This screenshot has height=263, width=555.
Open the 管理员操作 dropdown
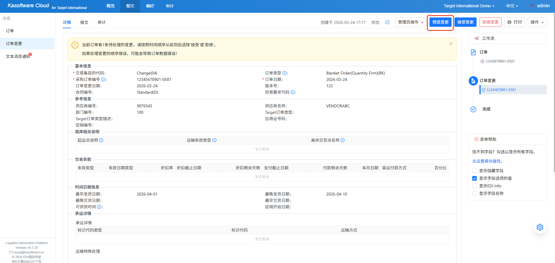coord(410,22)
